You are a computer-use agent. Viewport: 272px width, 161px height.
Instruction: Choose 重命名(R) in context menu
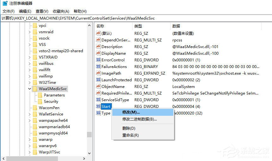[143, 135]
